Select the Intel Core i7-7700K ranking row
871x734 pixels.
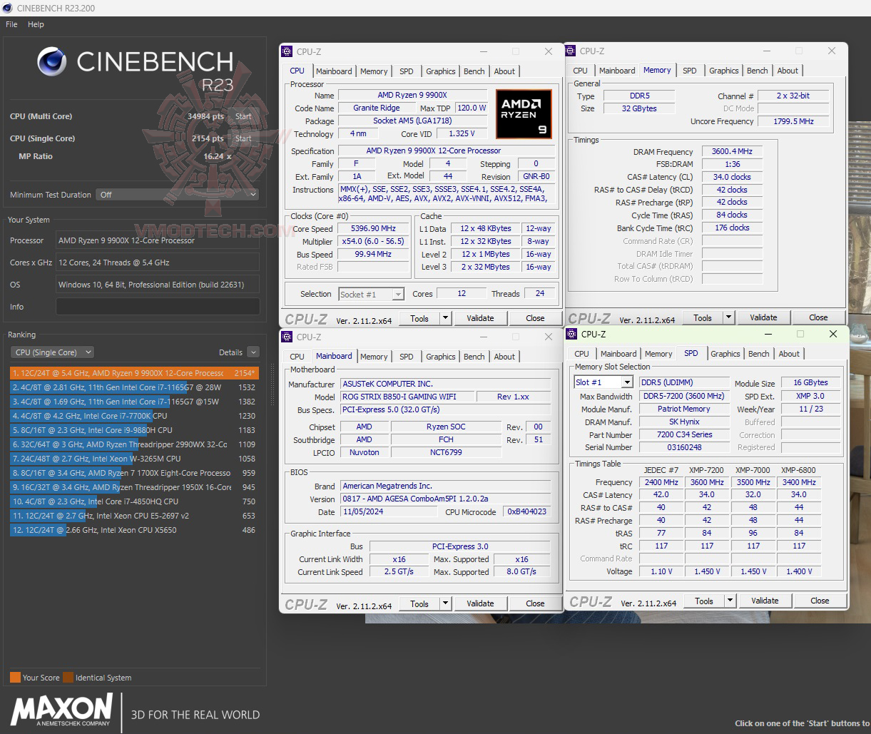point(134,416)
